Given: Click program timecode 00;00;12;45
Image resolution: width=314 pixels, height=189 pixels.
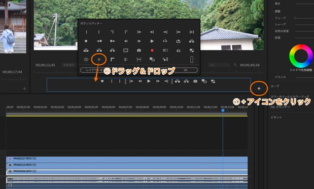Looking at the screenshot, I should (45, 65).
